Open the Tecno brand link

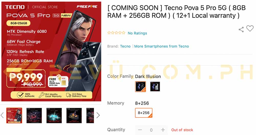(125, 46)
